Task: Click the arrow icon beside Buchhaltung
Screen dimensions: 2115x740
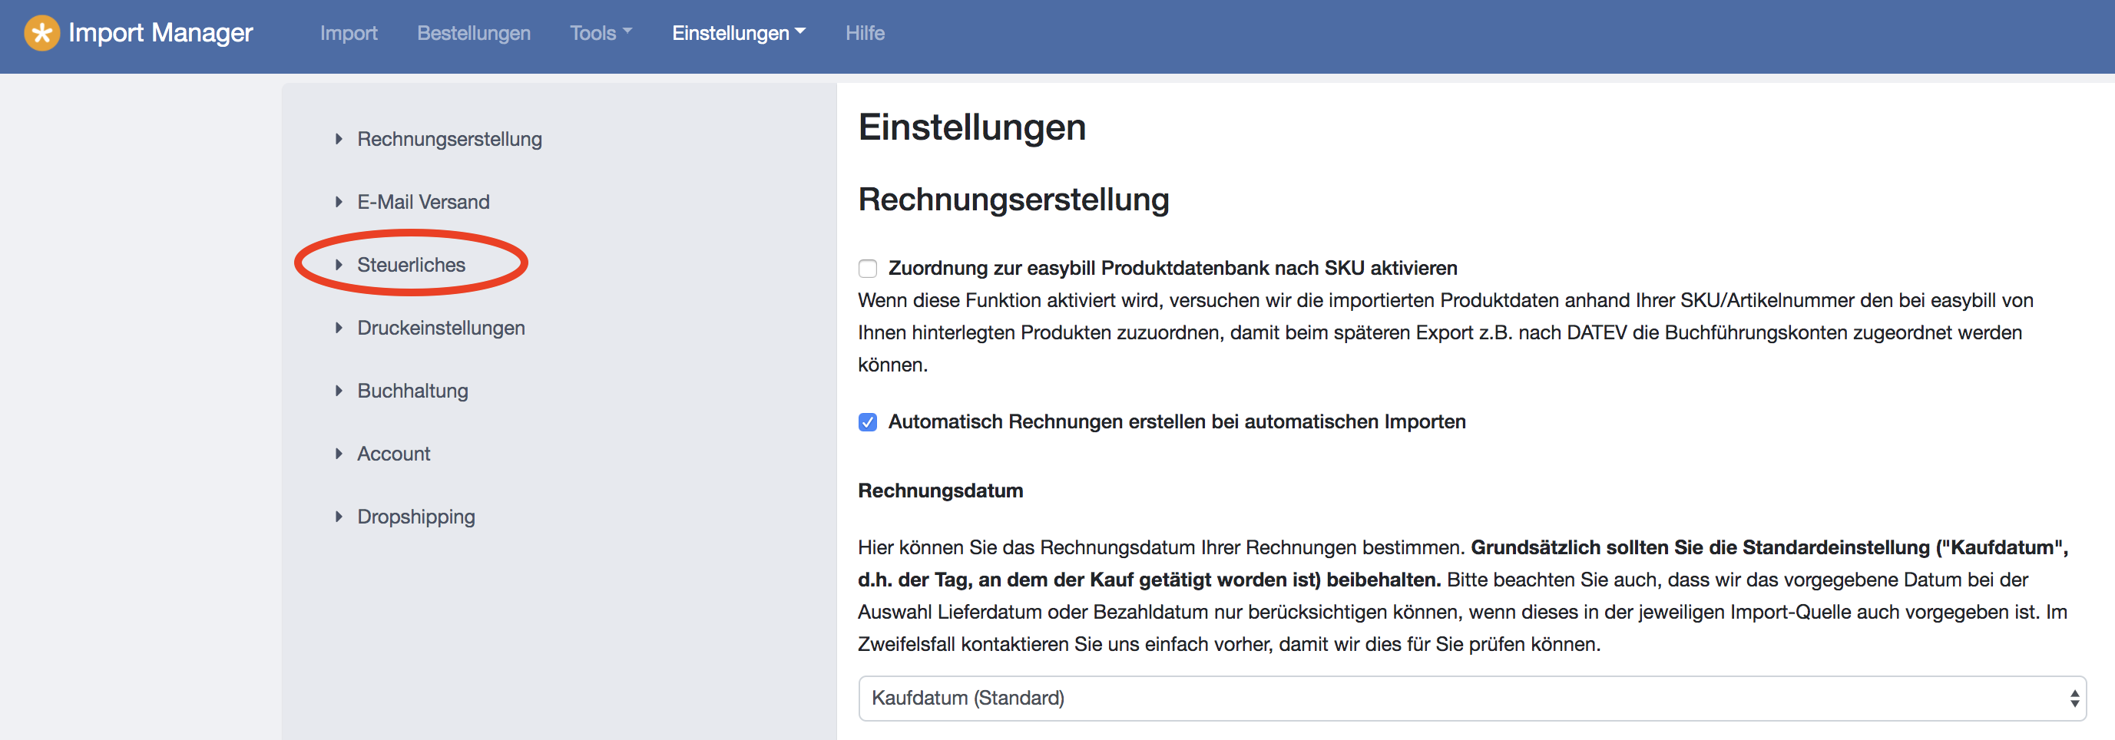Action: 338,391
